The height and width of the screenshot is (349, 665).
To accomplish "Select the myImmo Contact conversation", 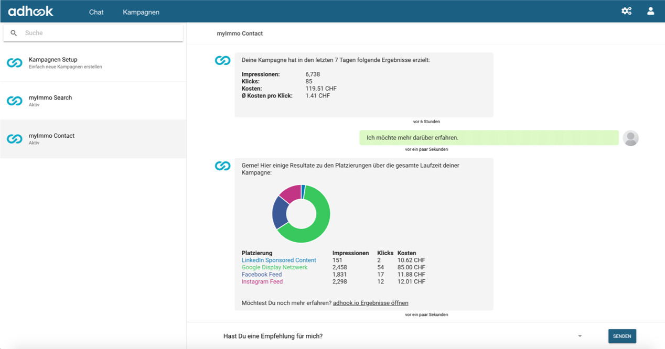I will 93,139.
